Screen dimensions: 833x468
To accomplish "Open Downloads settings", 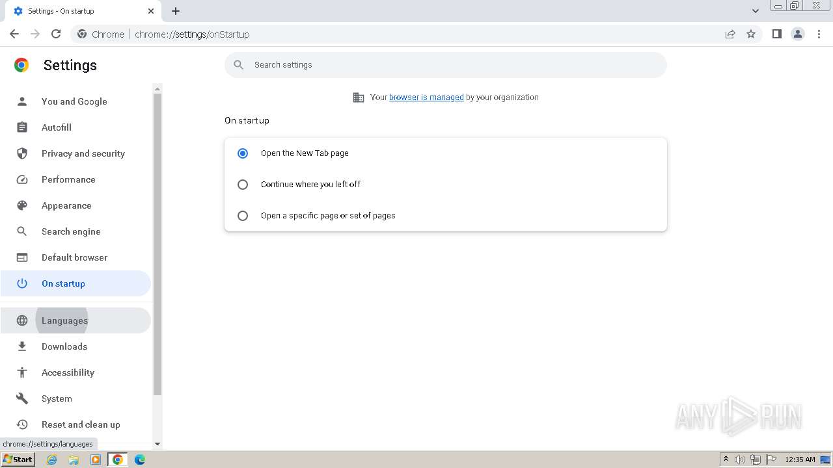I will pos(75,346).
